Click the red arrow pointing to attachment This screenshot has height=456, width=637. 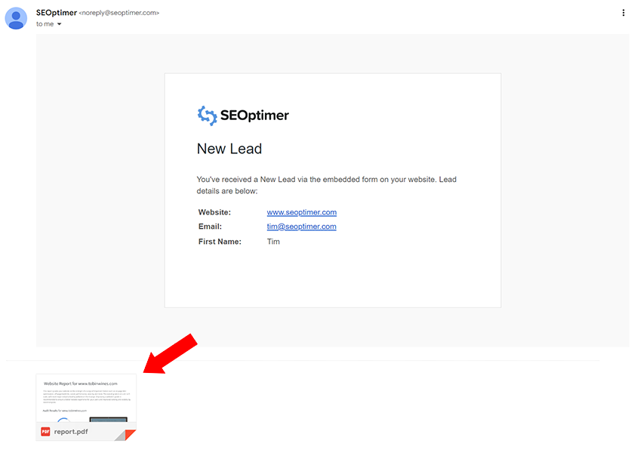170,353
